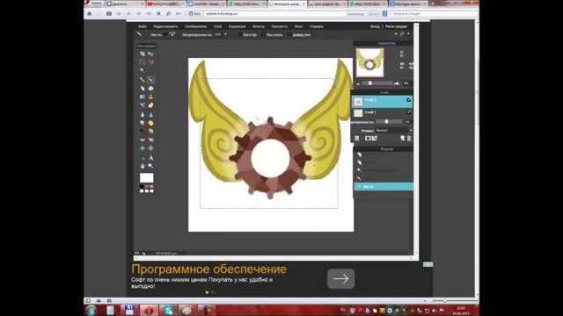This screenshot has width=563, height=316.
Task: Pick the Paint Bucket tool
Action: [150, 88]
